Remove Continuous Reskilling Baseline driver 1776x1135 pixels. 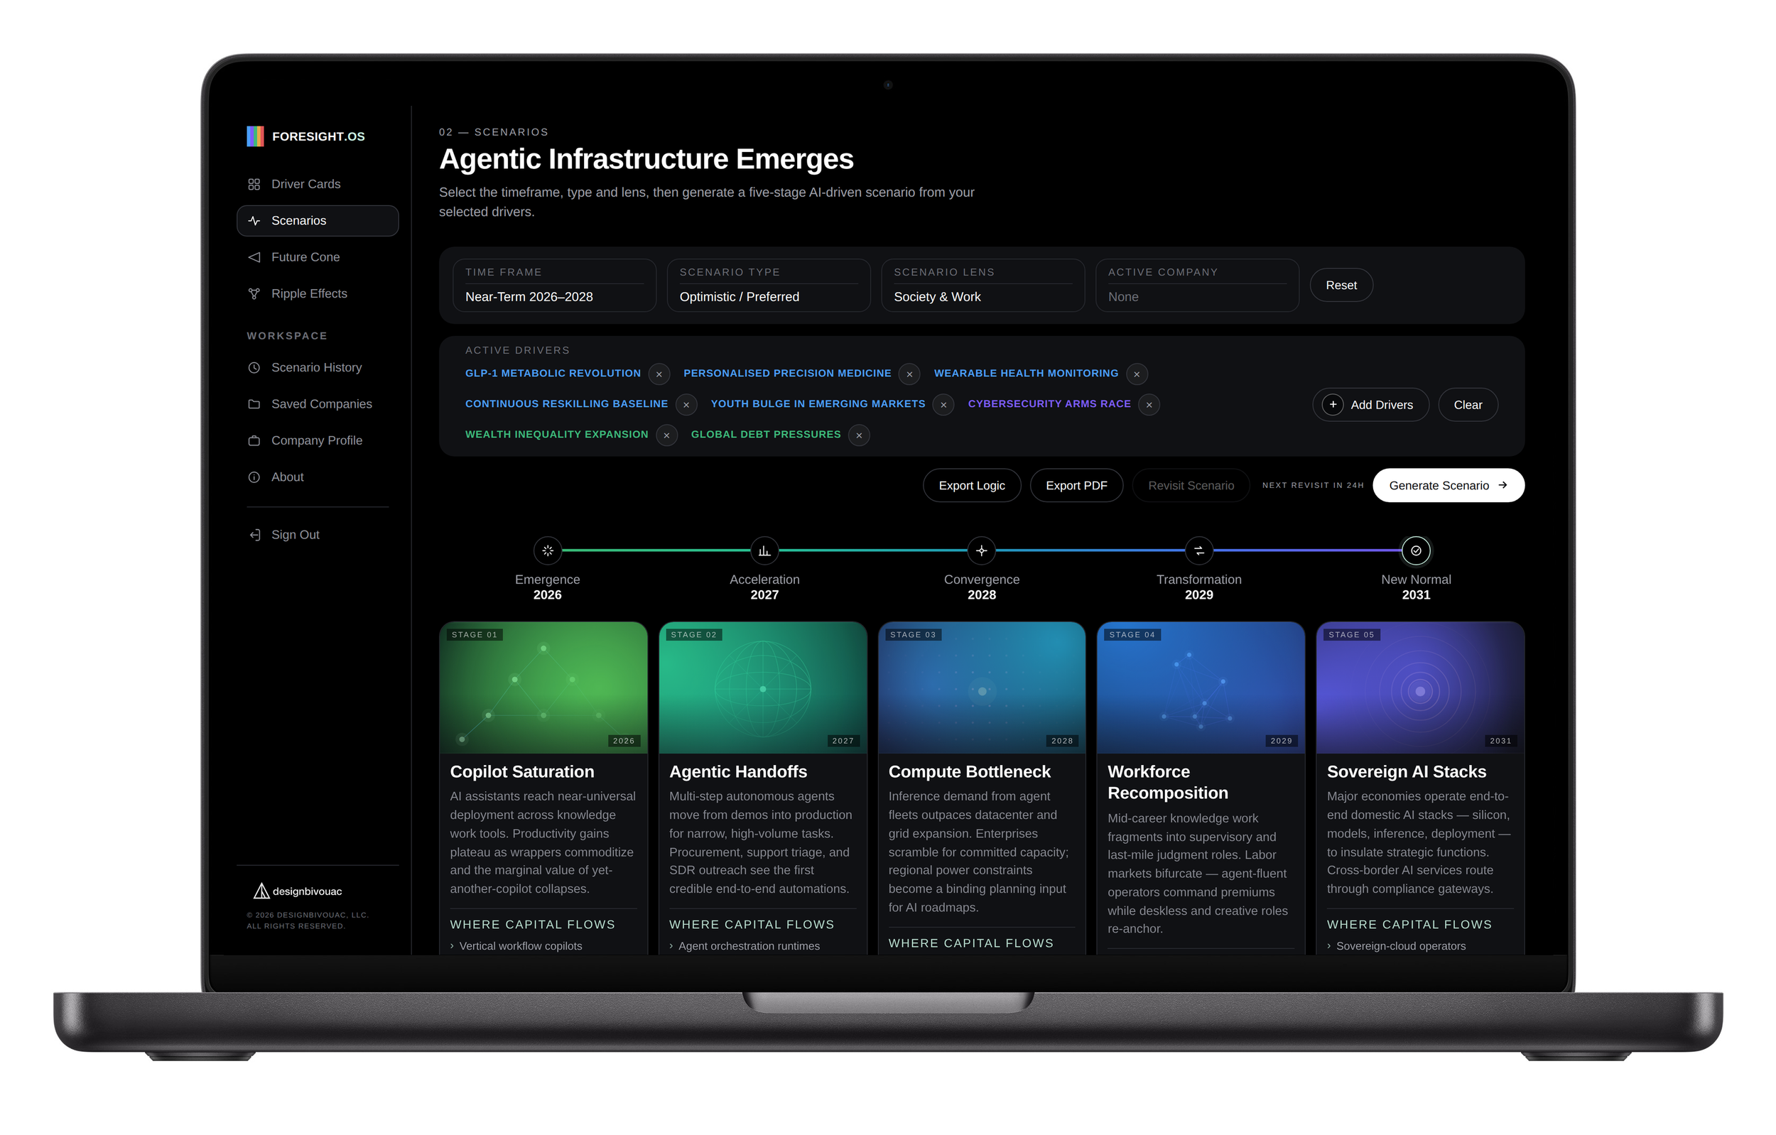pyautogui.click(x=686, y=405)
